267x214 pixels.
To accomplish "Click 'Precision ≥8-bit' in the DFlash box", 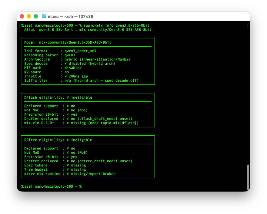I will point(41,114).
